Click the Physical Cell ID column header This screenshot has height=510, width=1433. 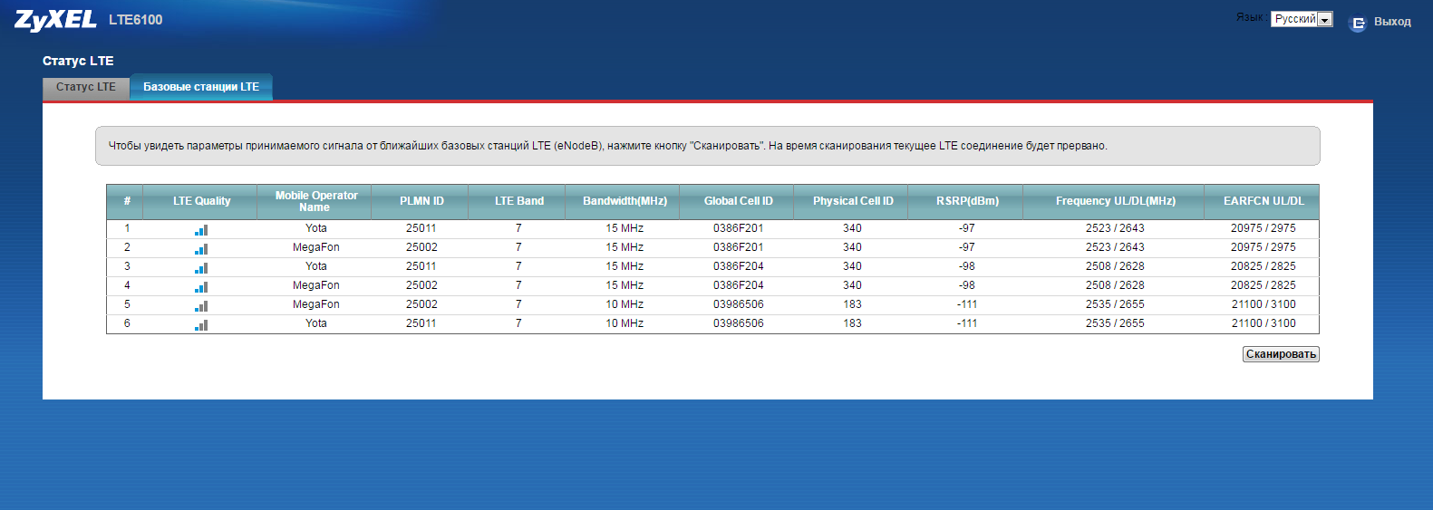853,201
